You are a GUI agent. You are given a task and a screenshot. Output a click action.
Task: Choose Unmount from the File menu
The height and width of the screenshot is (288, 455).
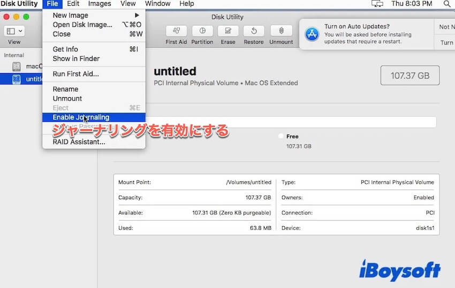(x=94, y=98)
